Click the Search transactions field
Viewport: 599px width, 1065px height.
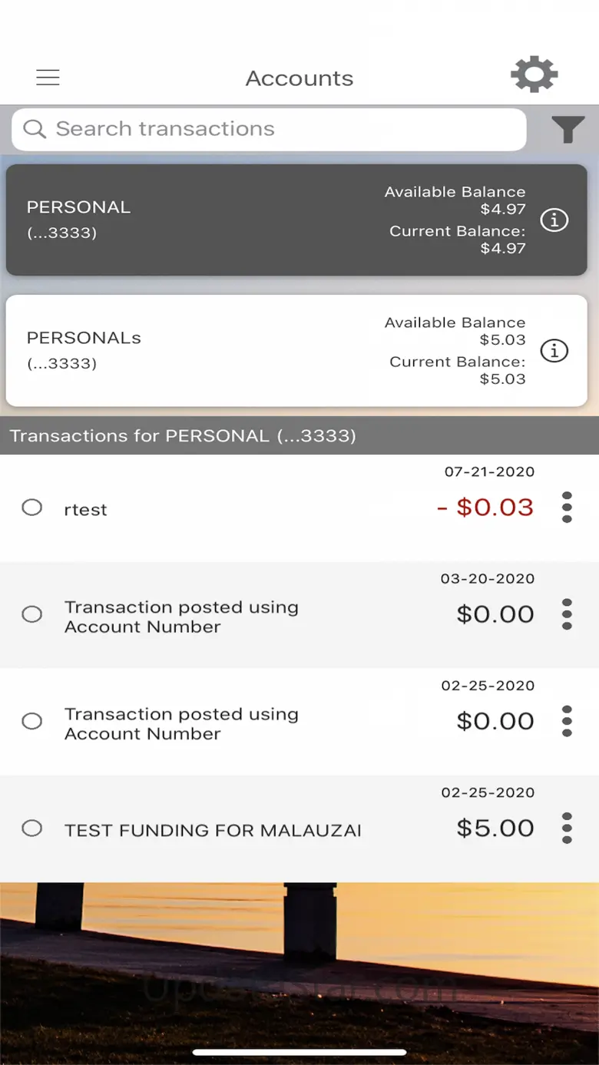tap(284, 129)
